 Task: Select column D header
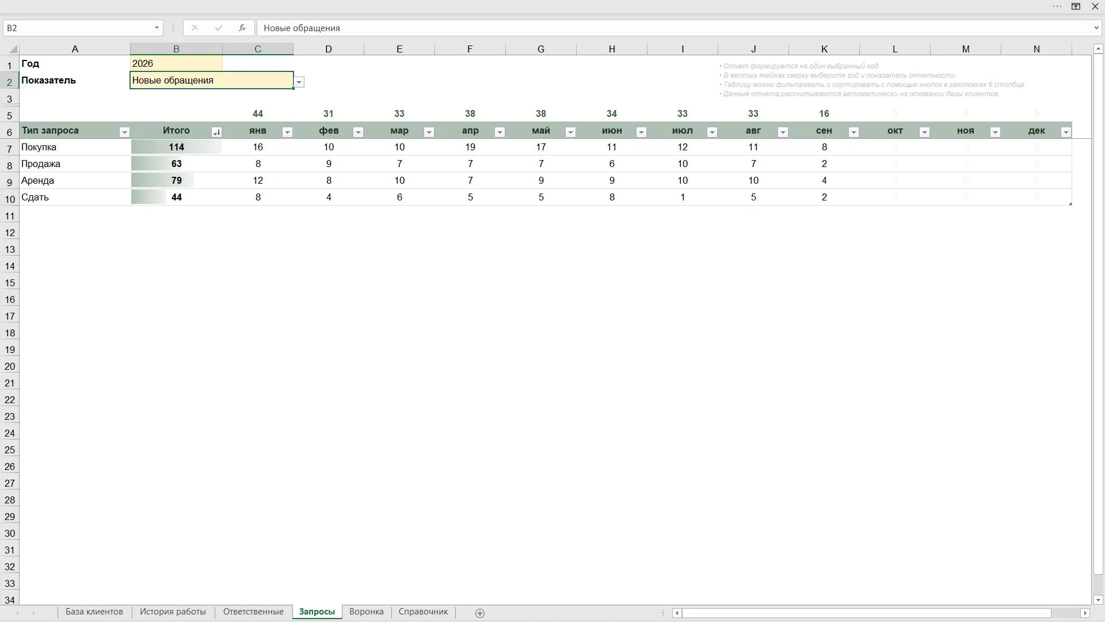329,50
